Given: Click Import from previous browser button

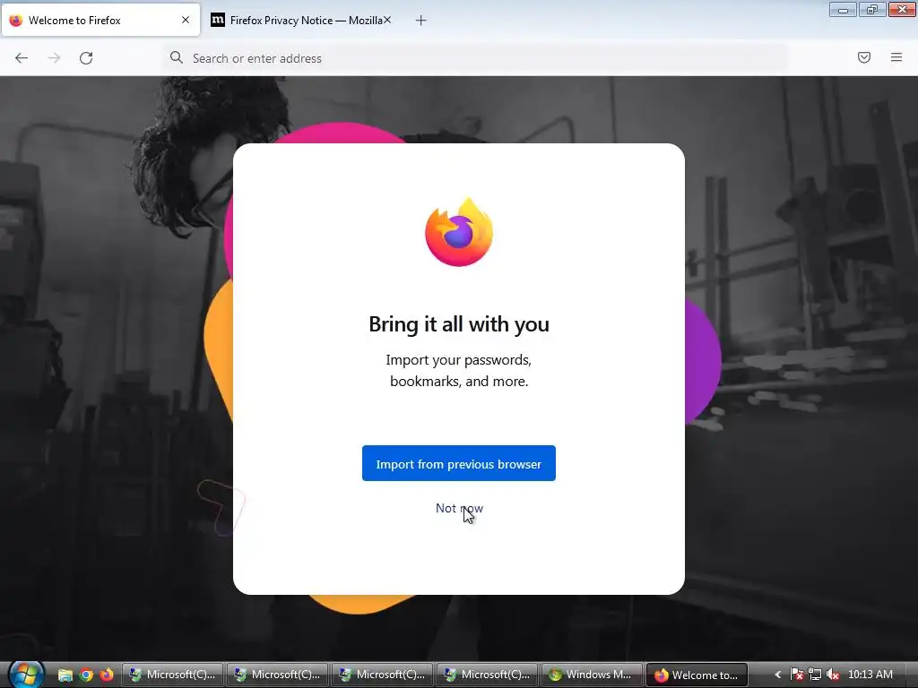Looking at the screenshot, I should coord(458,463).
